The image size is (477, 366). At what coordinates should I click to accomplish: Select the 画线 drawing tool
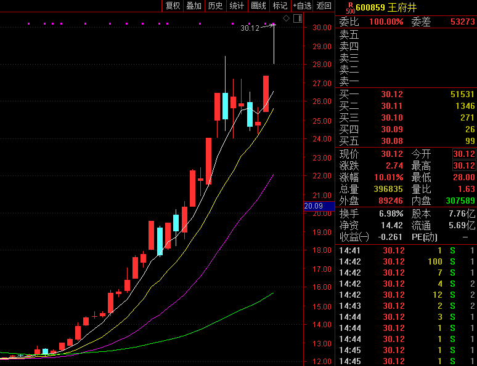258,6
